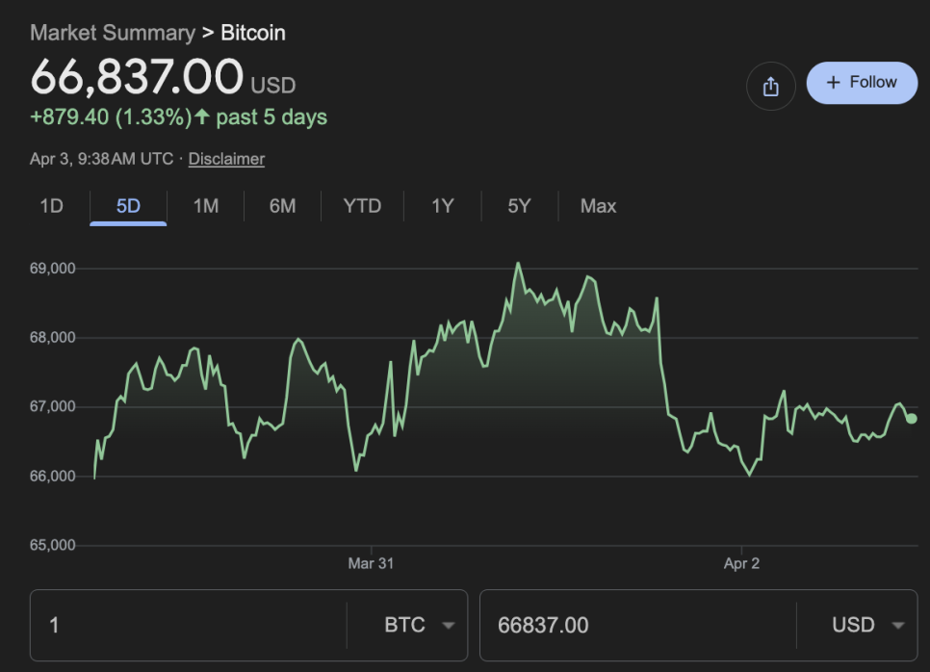
Task: Select the YTD range tab
Action: click(362, 206)
